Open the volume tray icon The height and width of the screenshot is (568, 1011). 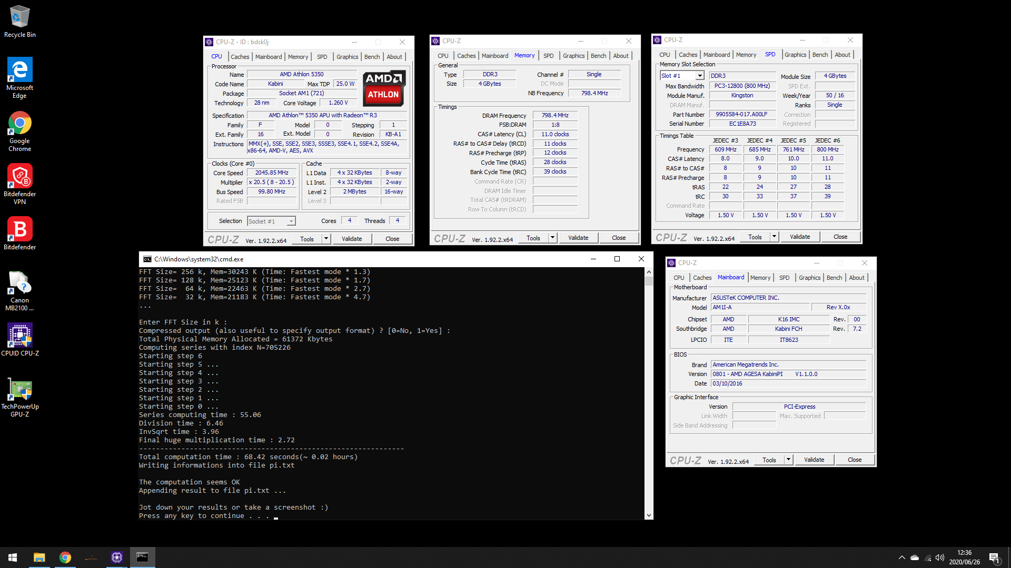(x=940, y=557)
